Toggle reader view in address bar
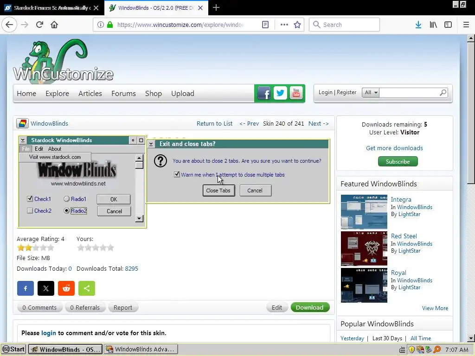The image size is (475, 356). (x=265, y=25)
